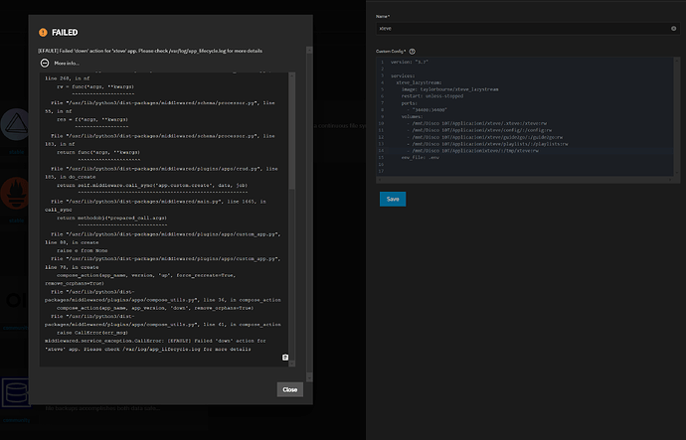Click the volume line ending in '/guide2go:rw'
686x440 pixels.
point(484,137)
